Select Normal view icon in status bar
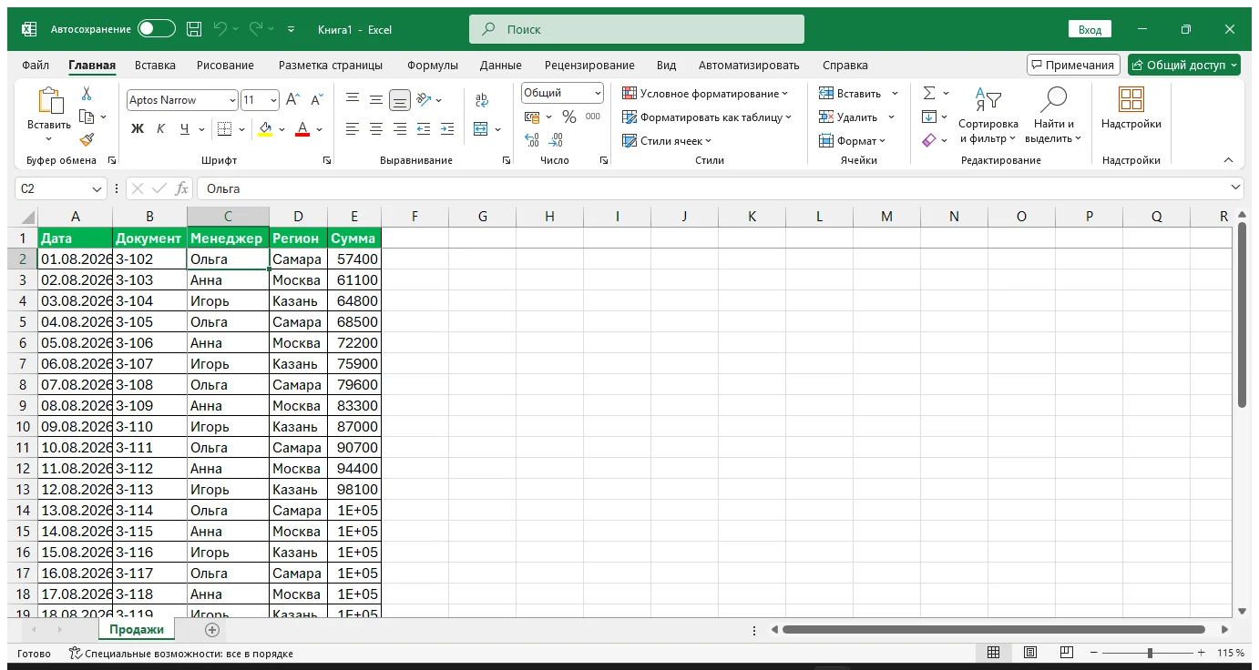This screenshot has height=670, width=1259. point(994,653)
